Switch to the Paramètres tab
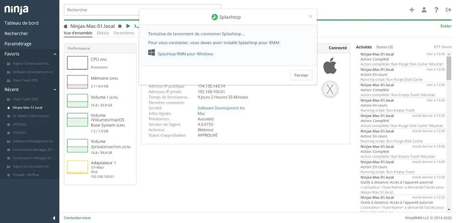This screenshot has width=456, height=223. point(124,33)
